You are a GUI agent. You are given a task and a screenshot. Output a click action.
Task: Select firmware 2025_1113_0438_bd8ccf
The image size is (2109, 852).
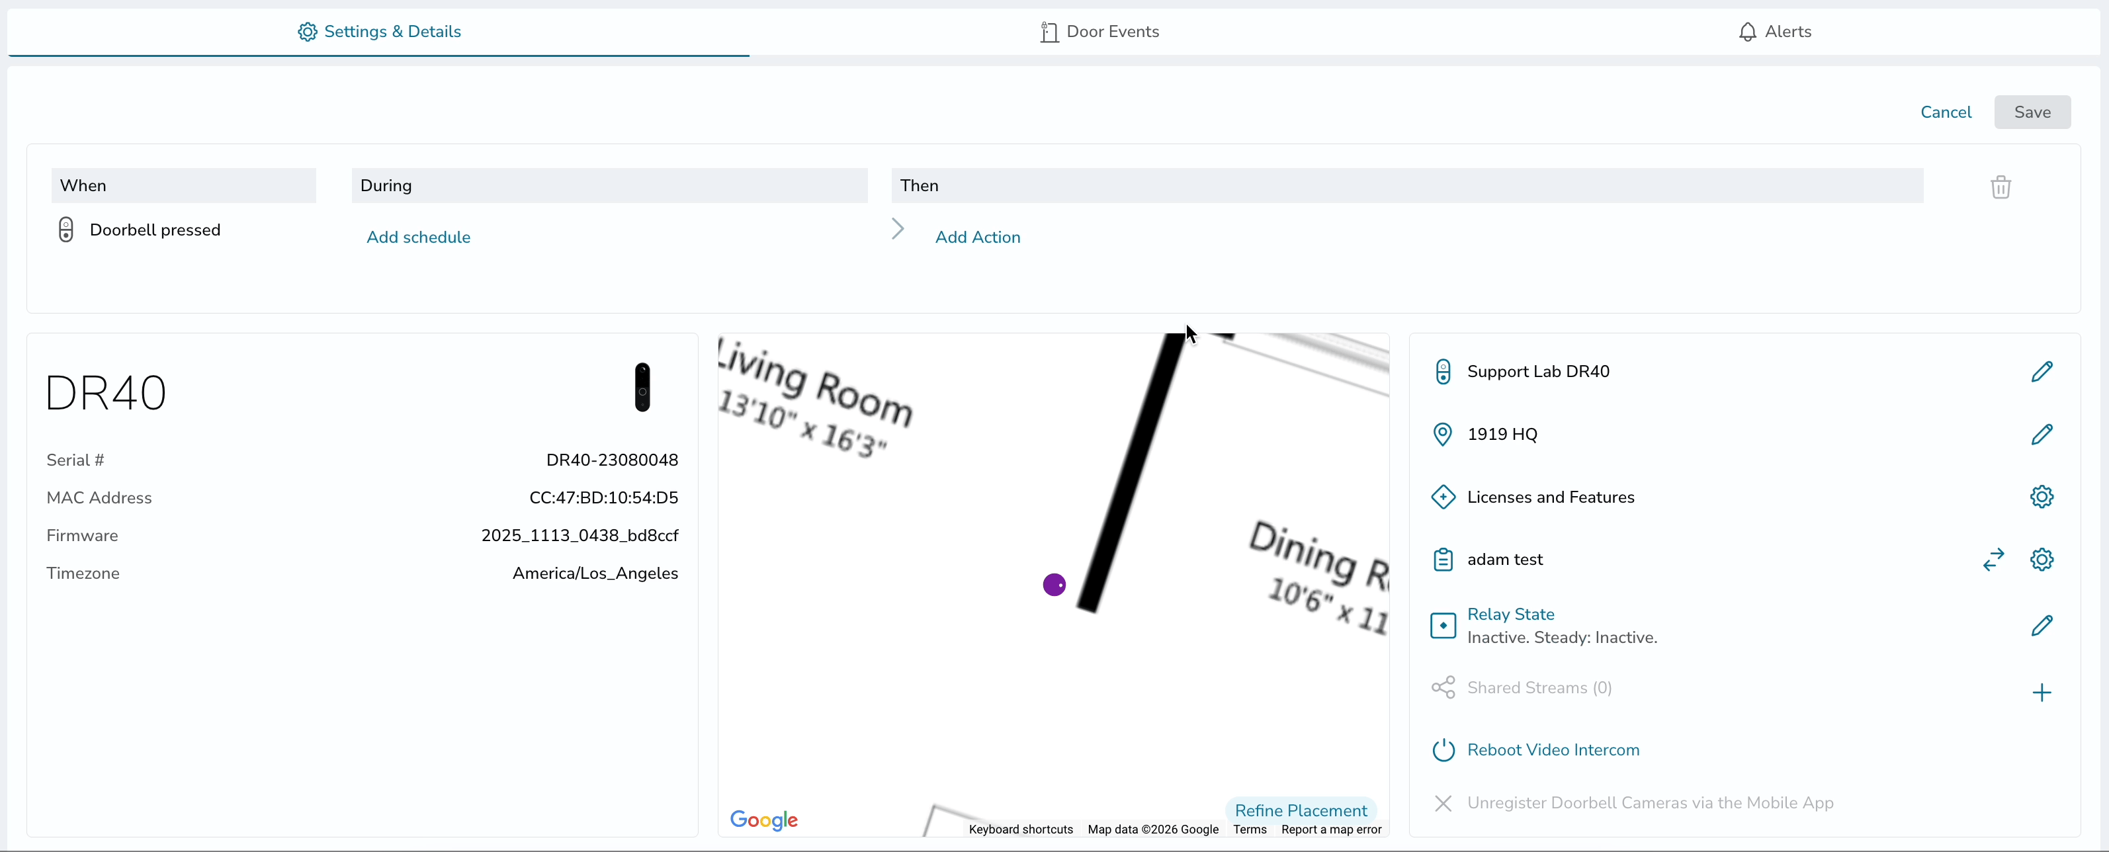580,535
